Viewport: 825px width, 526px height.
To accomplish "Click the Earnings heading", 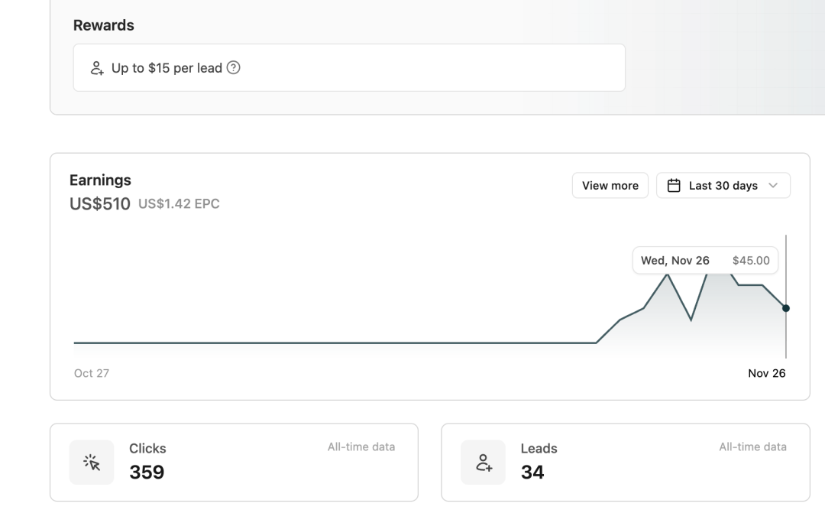I will tap(101, 180).
